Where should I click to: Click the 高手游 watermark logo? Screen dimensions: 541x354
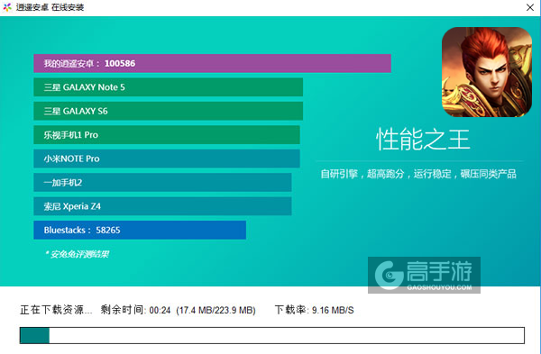pos(424,275)
